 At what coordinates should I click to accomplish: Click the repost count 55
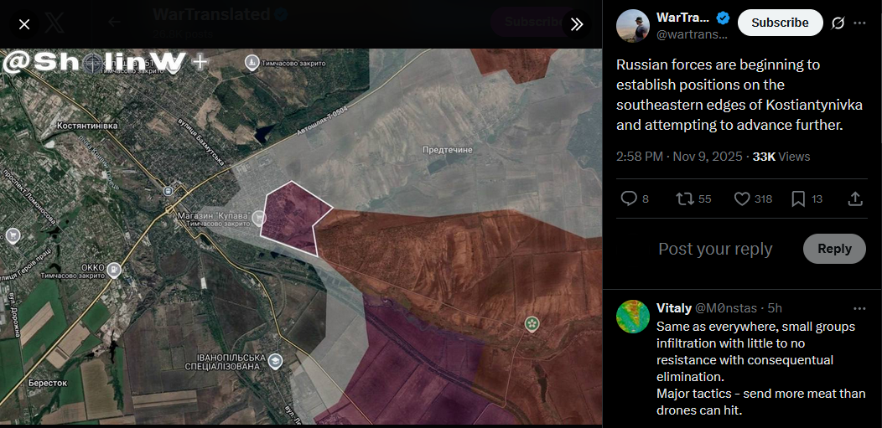point(705,199)
